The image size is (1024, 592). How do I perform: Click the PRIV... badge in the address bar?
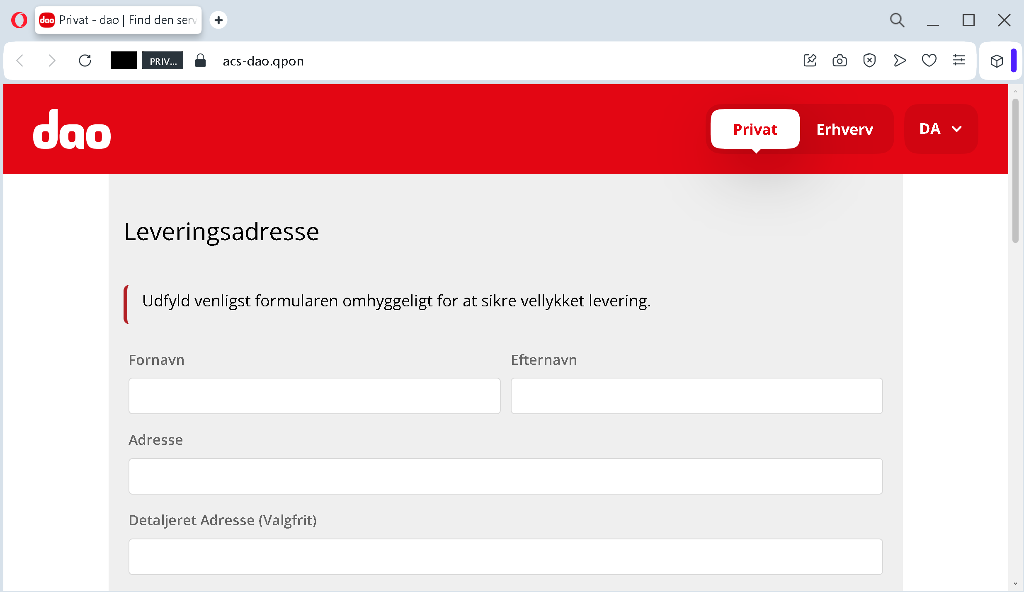click(x=163, y=61)
